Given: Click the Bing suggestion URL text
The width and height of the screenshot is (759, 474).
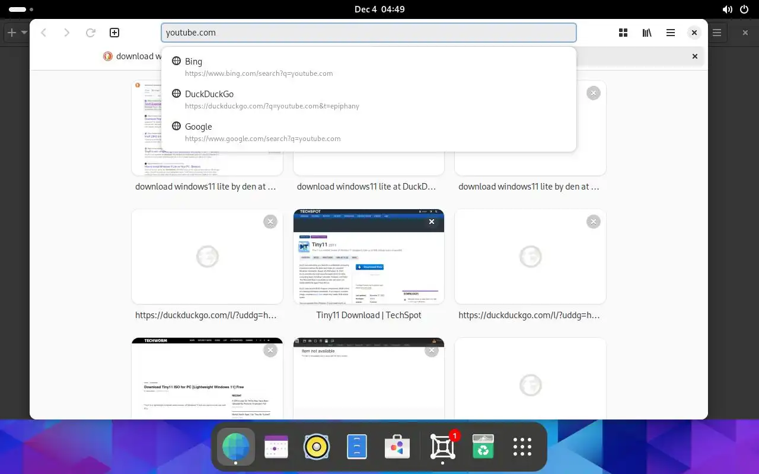Looking at the screenshot, I should (x=259, y=73).
